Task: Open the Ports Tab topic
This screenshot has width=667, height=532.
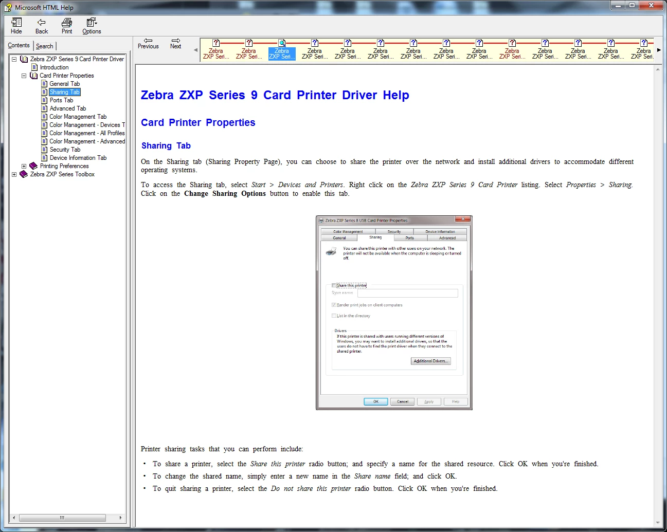Action: (61, 100)
